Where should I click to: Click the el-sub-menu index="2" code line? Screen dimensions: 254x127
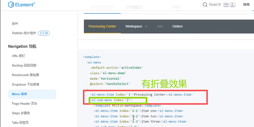[x=111, y=100]
